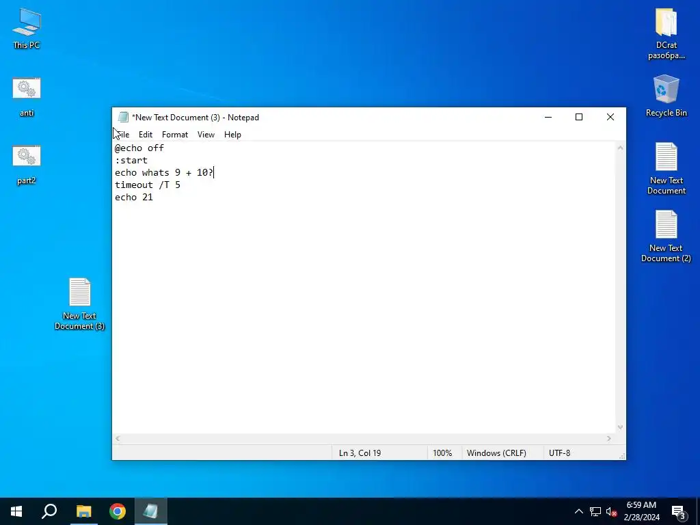Screen dimensions: 700x525
Task: Select the part2 batch file icon
Action: click(x=27, y=164)
